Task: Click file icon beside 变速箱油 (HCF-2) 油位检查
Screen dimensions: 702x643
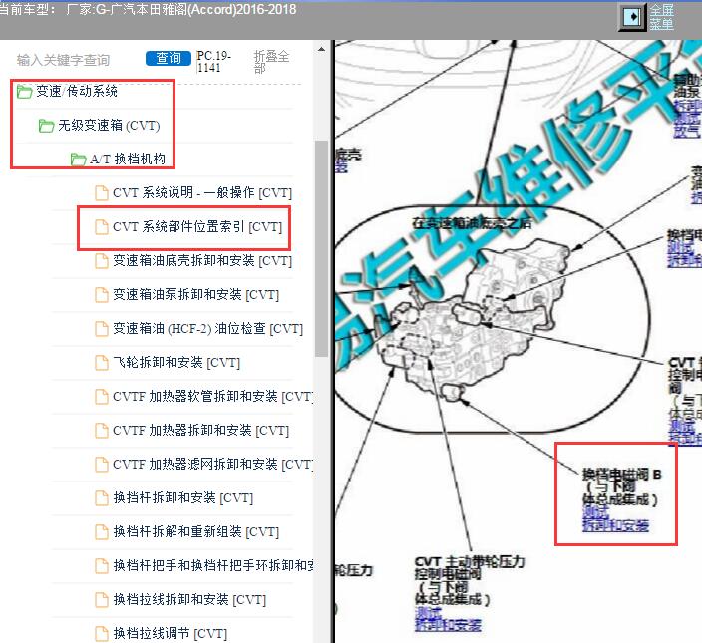Action: 102,328
